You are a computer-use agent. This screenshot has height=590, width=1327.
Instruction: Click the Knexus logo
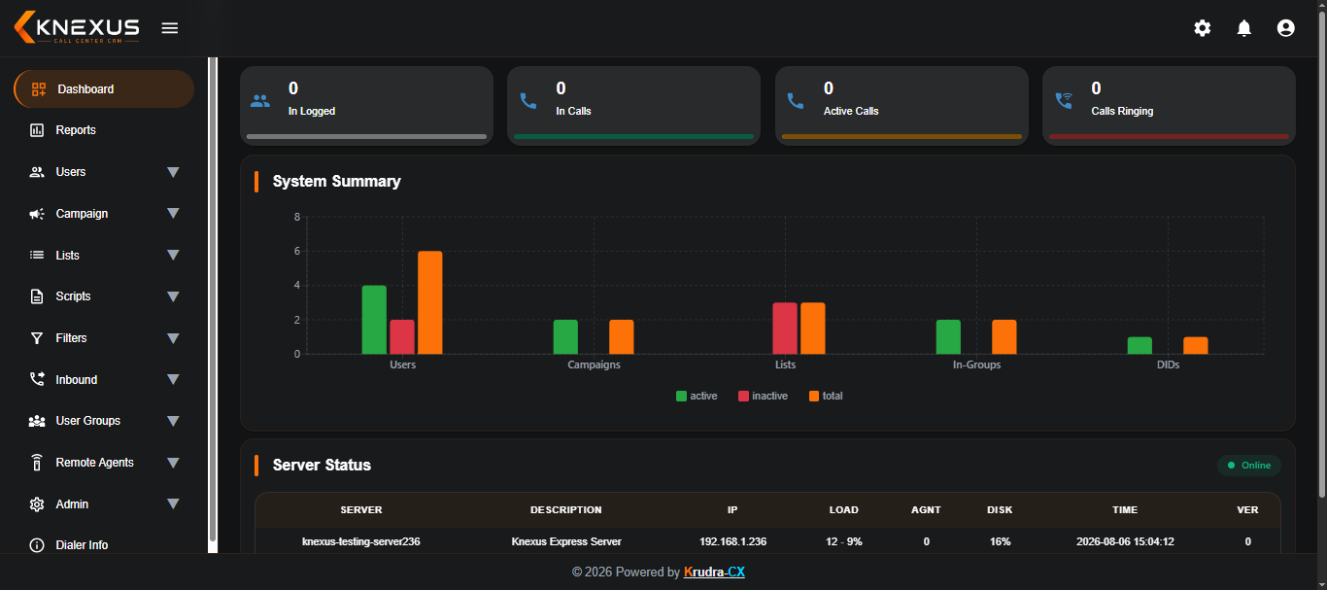[77, 27]
